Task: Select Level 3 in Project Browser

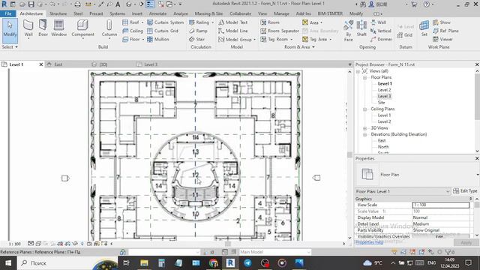Action: point(384,97)
